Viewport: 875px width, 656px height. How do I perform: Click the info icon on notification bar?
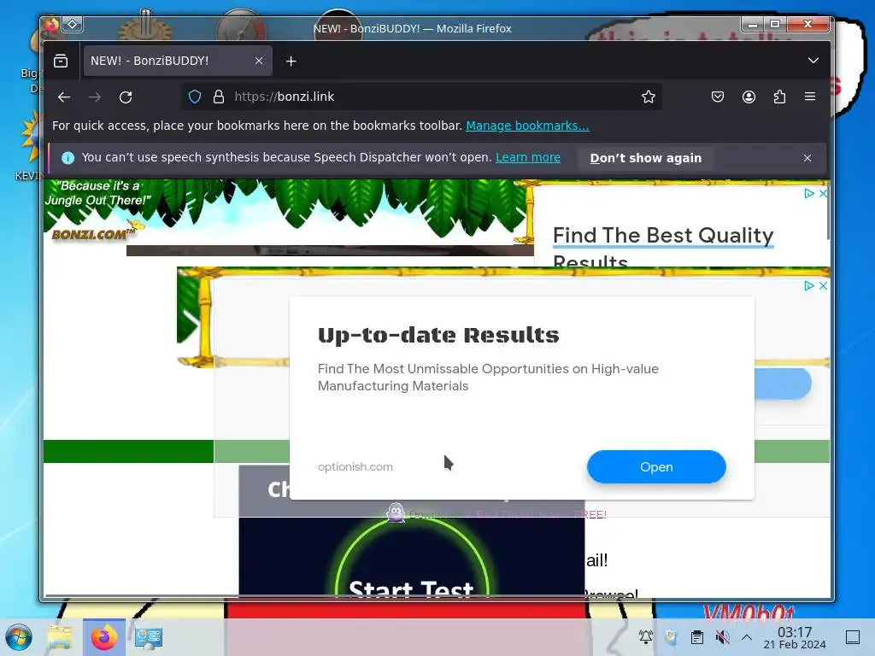click(x=68, y=158)
